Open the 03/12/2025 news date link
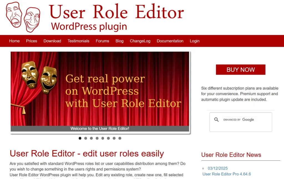284x179 pixels. (217, 168)
